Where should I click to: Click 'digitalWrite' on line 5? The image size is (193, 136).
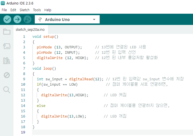(x=50, y=58)
